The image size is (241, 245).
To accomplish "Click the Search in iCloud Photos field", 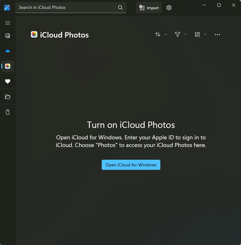I will 71,8.
